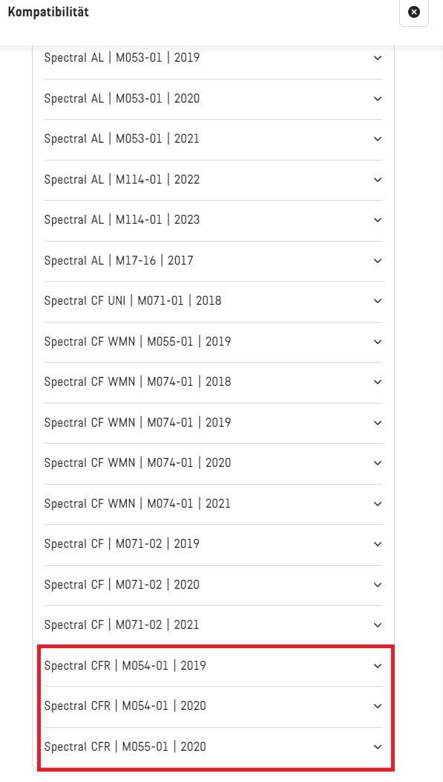Select Spectral CFR M054-01 2020 row
This screenshot has height=782, width=443.
point(214,706)
